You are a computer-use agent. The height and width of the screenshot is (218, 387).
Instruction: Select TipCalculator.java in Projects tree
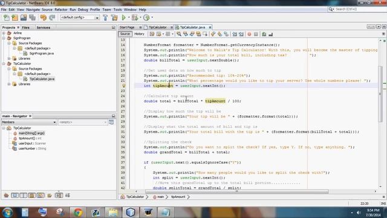(x=42, y=79)
